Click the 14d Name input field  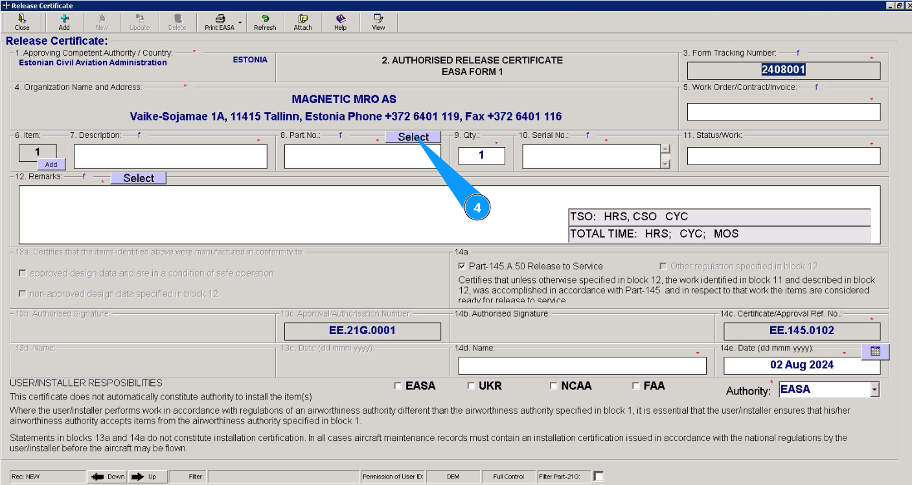click(582, 366)
